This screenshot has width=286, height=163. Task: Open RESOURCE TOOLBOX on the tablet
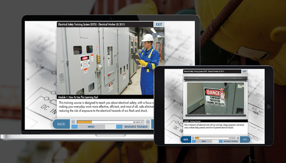click(x=231, y=141)
